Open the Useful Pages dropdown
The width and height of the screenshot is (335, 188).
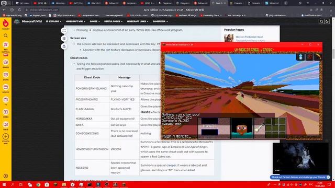tap(113, 21)
